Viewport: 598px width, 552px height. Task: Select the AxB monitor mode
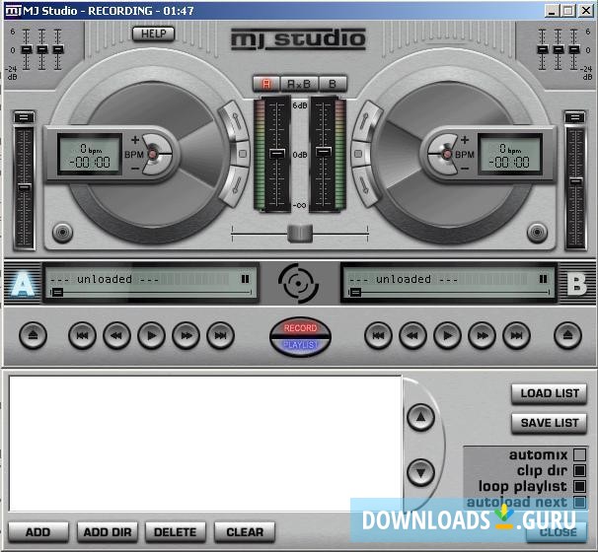click(299, 84)
